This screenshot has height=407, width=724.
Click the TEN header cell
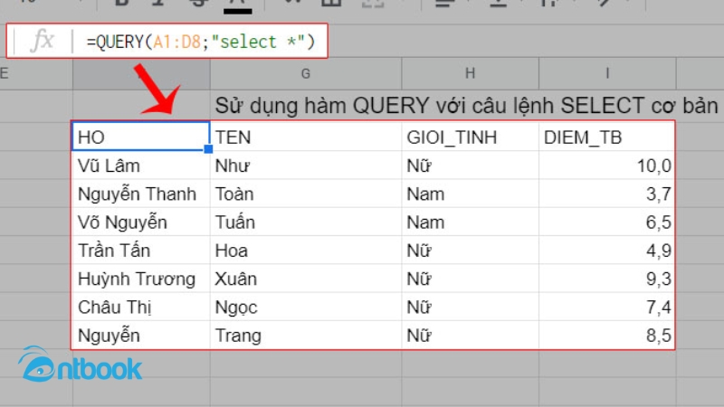pos(306,137)
